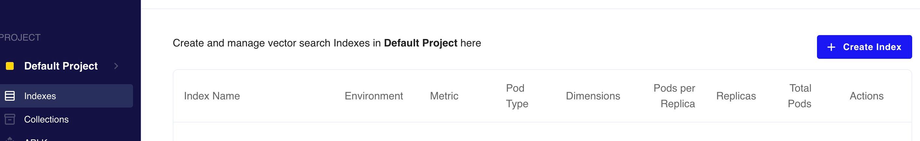Click the Pods per Replica header
Viewport: 920px width, 141px height.
tap(674, 96)
